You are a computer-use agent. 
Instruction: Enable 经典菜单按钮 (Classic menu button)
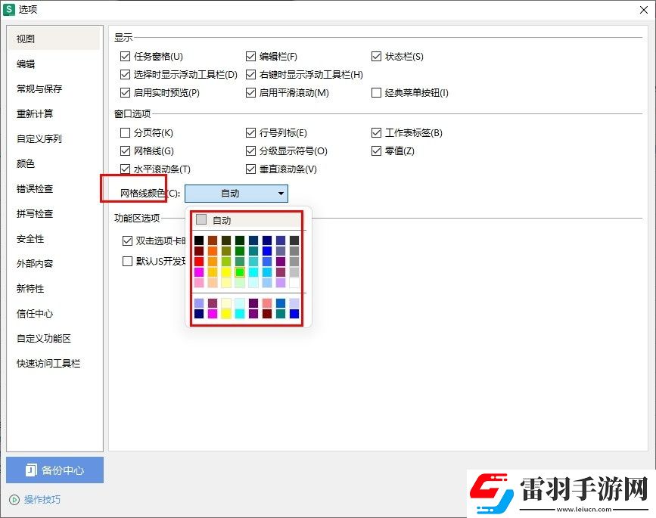point(376,92)
